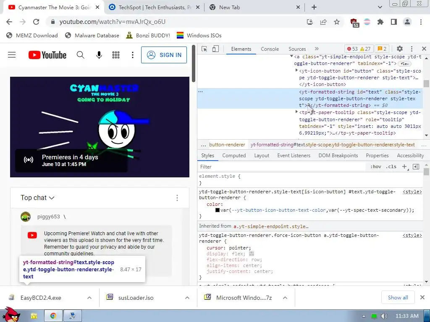Open the Bonzi BUDDY! bookmark

pos(148,35)
